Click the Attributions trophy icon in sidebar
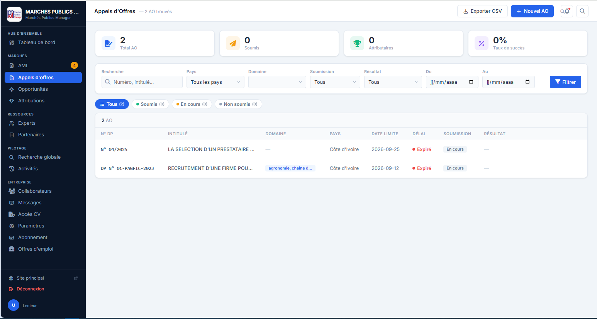The height and width of the screenshot is (319, 597). [12, 101]
